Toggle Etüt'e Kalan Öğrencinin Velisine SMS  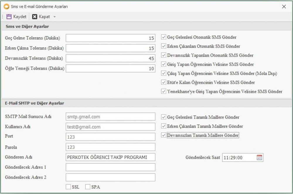pyautogui.click(x=164, y=82)
